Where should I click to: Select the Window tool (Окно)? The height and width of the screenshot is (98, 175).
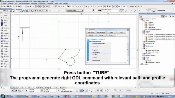[5, 25]
